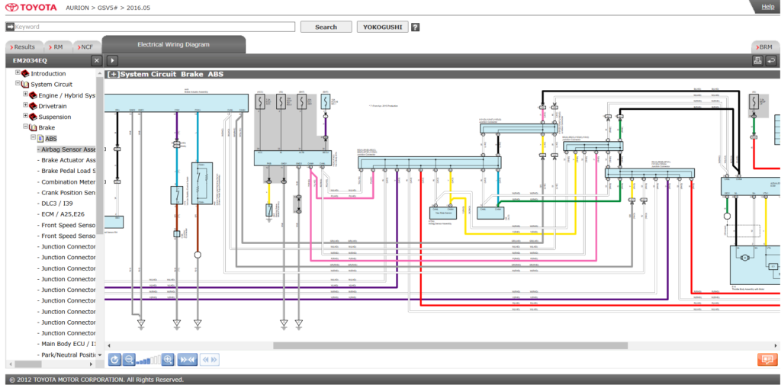Click the System Circuit open book icon
The height and width of the screenshot is (385, 781).
pyautogui.click(x=25, y=85)
